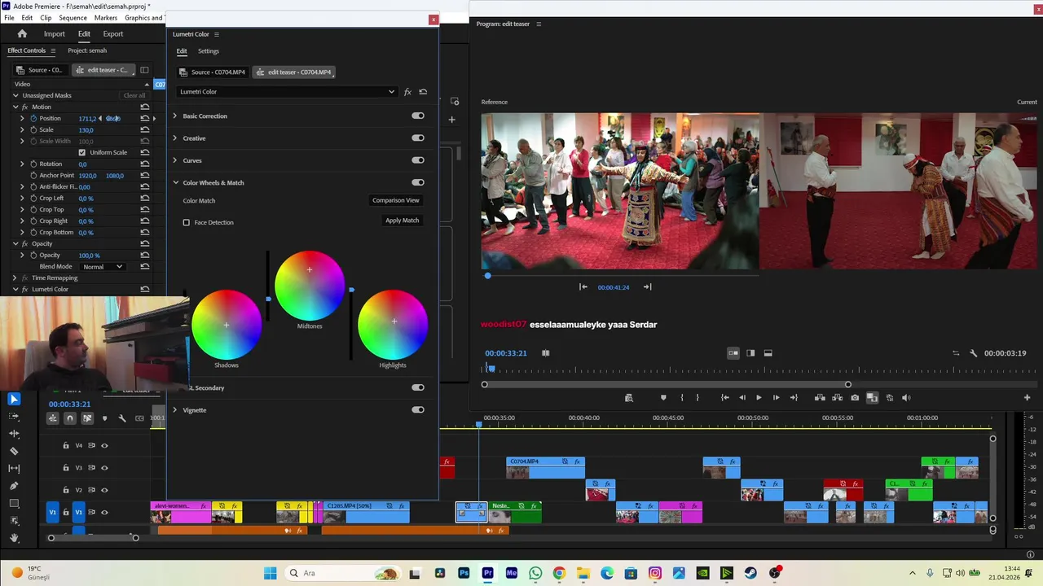Click the Apply Match button
1043x586 pixels.
[402, 221]
